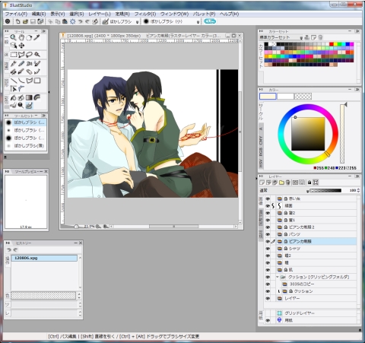This screenshot has height=343, width=365.
Task: Pick the red swatch in color set
Action: click(x=331, y=44)
